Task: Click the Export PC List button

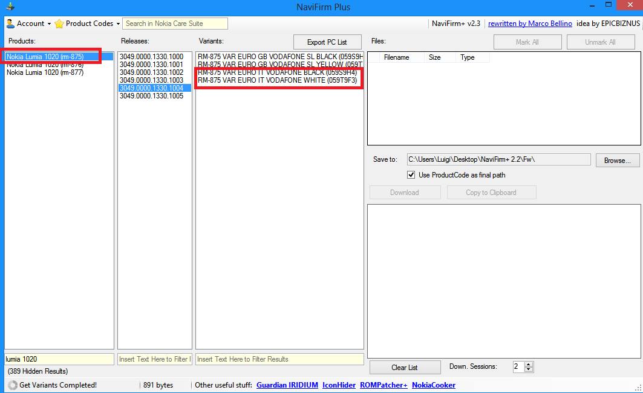Action: tap(327, 42)
